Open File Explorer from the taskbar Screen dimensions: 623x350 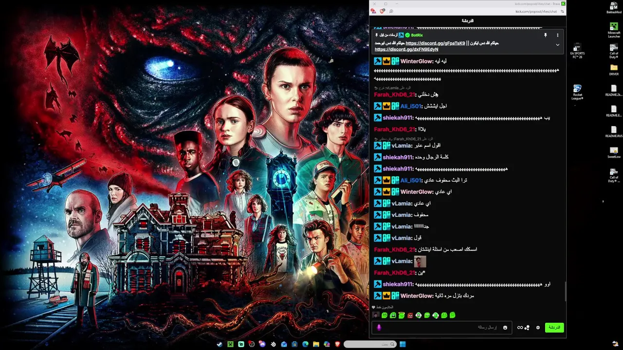click(316, 344)
